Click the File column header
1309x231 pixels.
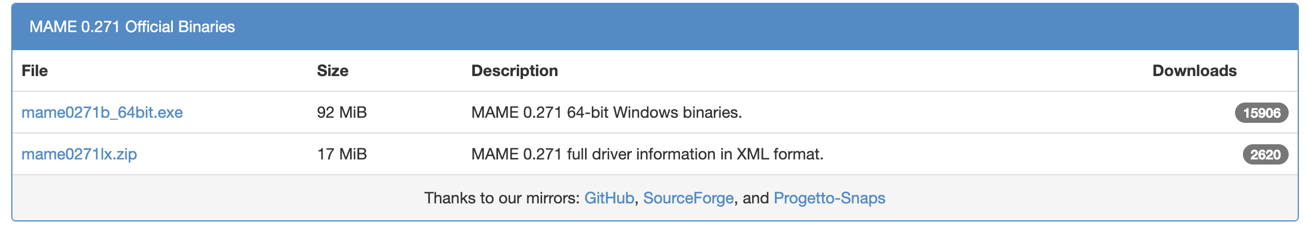(x=34, y=71)
